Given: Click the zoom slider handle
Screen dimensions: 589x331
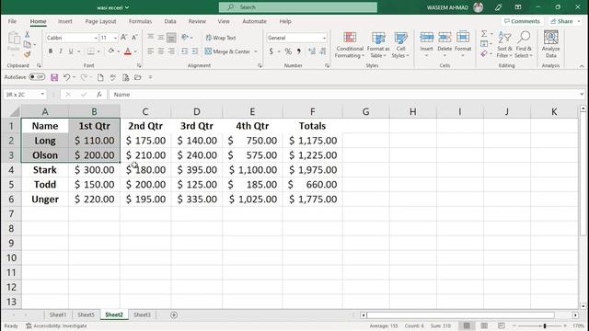Looking at the screenshot, I should point(544,325).
